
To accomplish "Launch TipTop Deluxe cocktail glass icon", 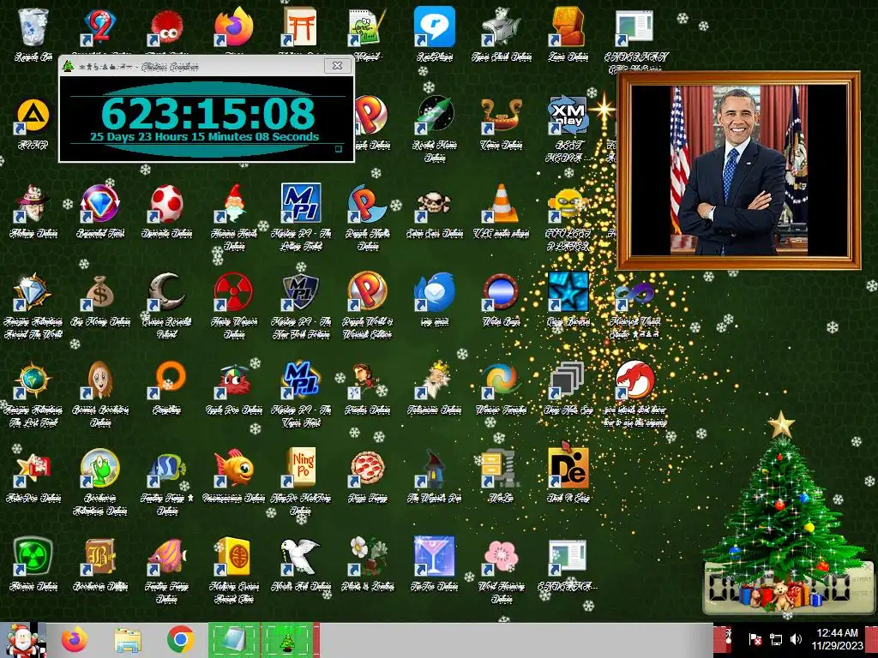I will pos(434,557).
